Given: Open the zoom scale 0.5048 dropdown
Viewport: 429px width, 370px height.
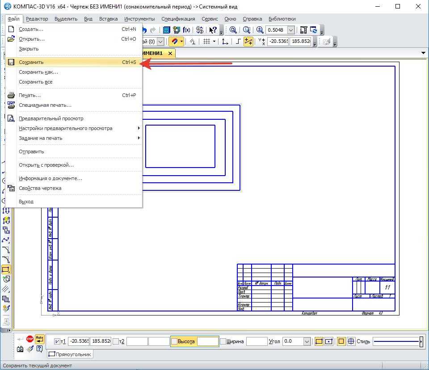Looking at the screenshot, I should [x=291, y=30].
